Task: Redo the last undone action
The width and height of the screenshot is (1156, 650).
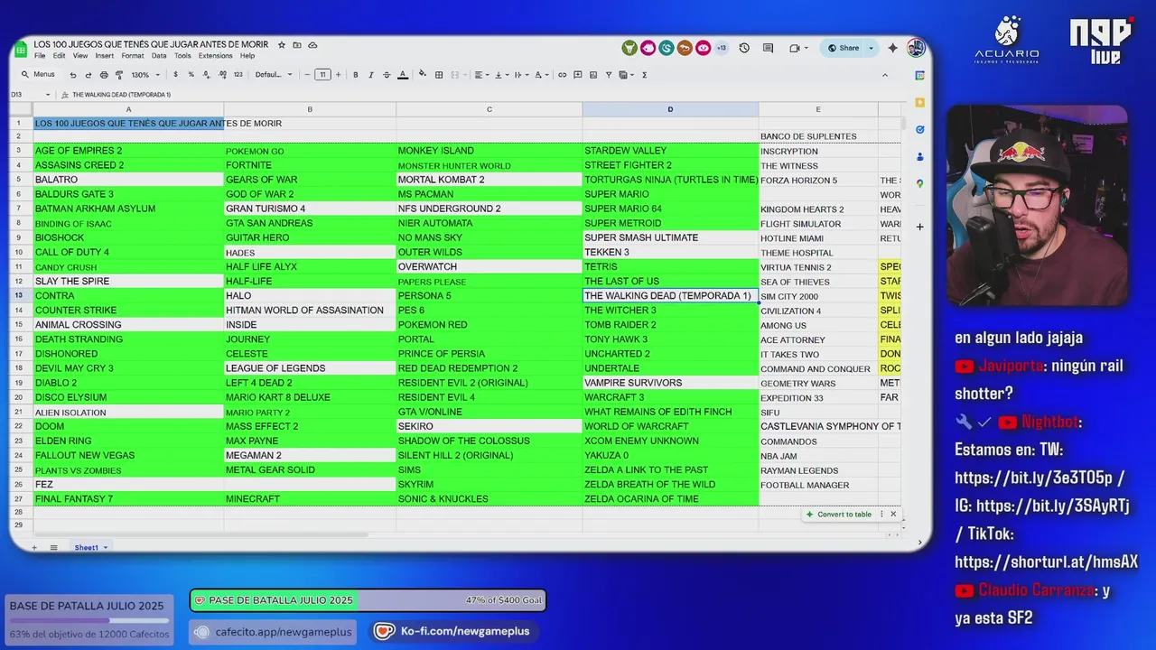Action: tap(88, 75)
